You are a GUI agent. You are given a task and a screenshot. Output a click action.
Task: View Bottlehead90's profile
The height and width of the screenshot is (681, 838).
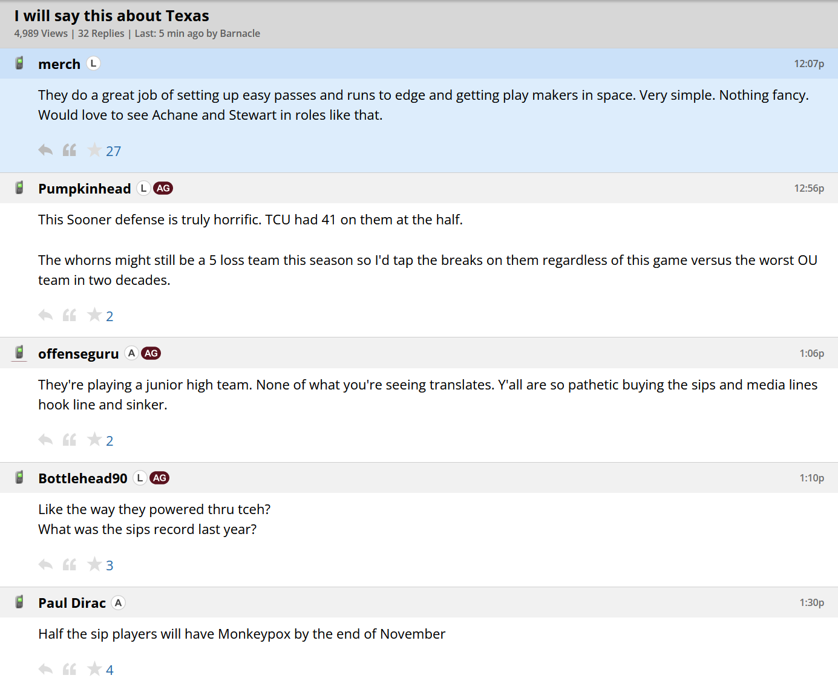[x=83, y=478]
